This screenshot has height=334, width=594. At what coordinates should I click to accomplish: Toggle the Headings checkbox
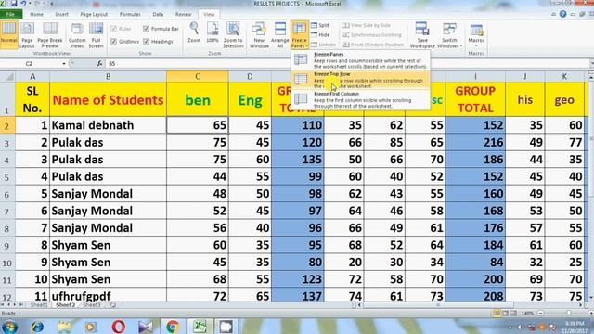(x=158, y=42)
